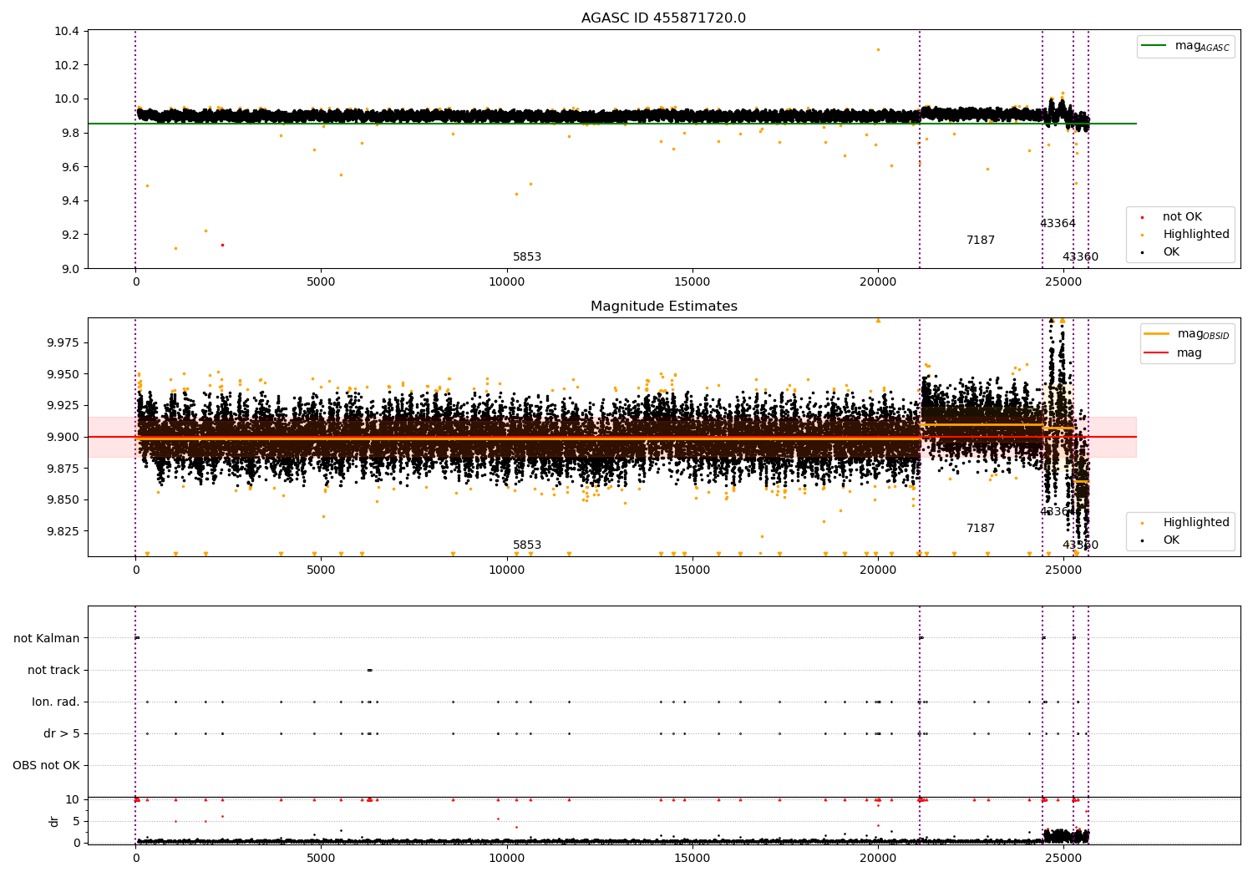This screenshot has width=1253, height=877.
Task: Click the 'not Kalman' axis label
Action: [x=47, y=638]
